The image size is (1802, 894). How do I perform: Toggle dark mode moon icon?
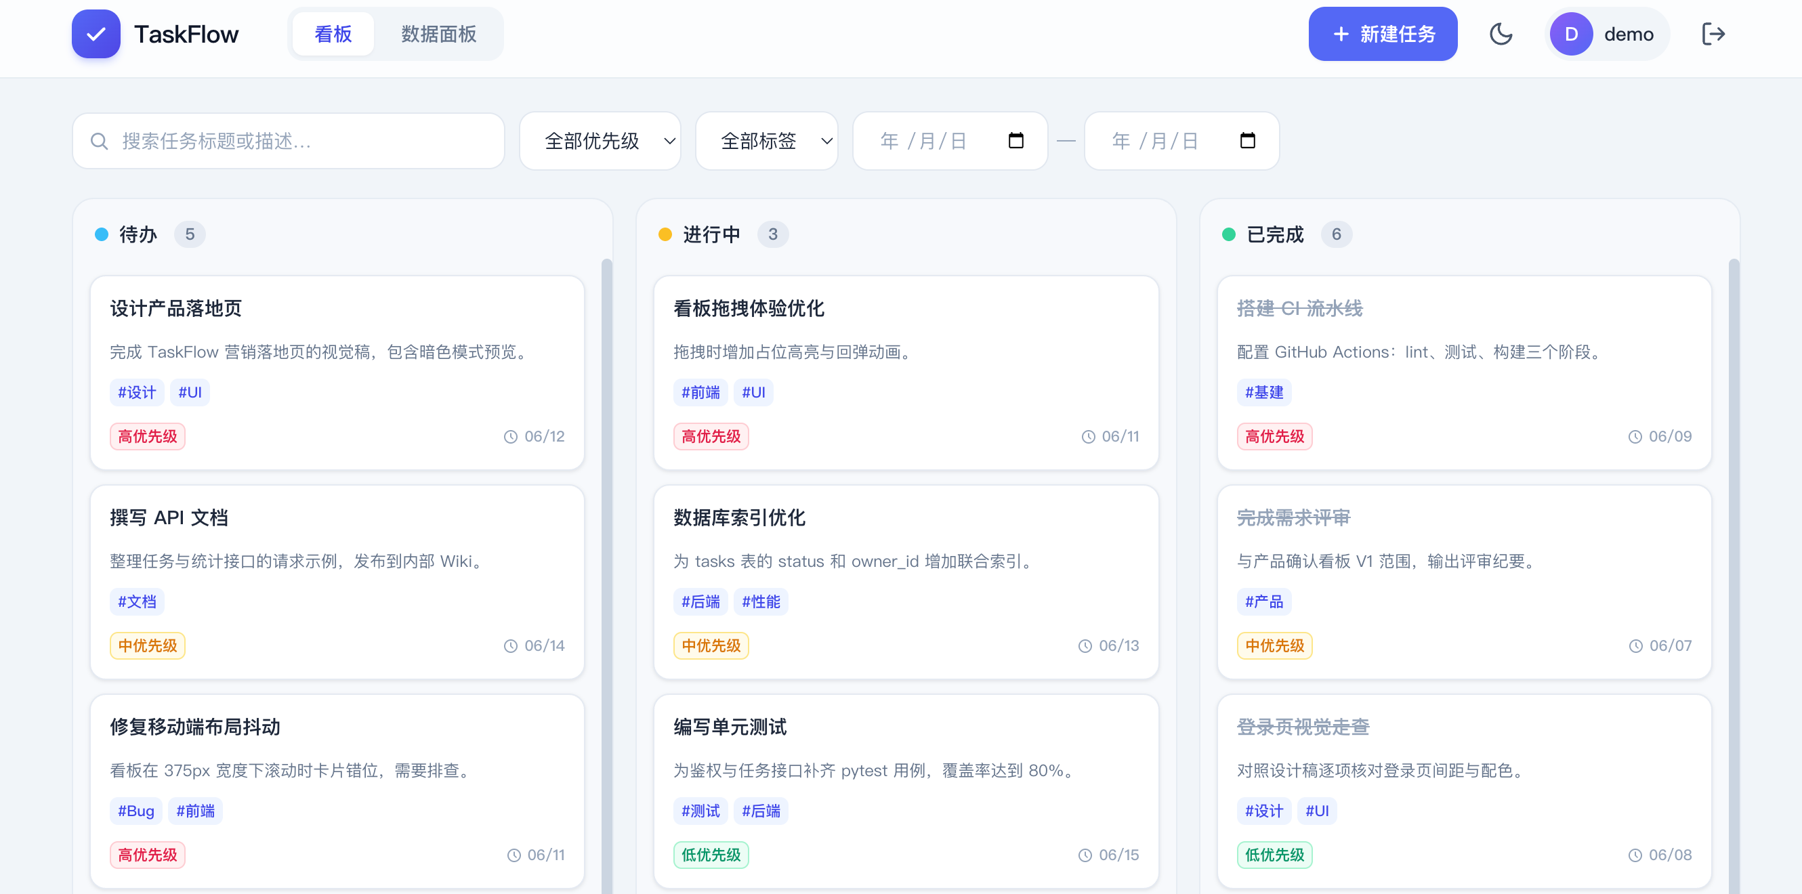point(1501,34)
